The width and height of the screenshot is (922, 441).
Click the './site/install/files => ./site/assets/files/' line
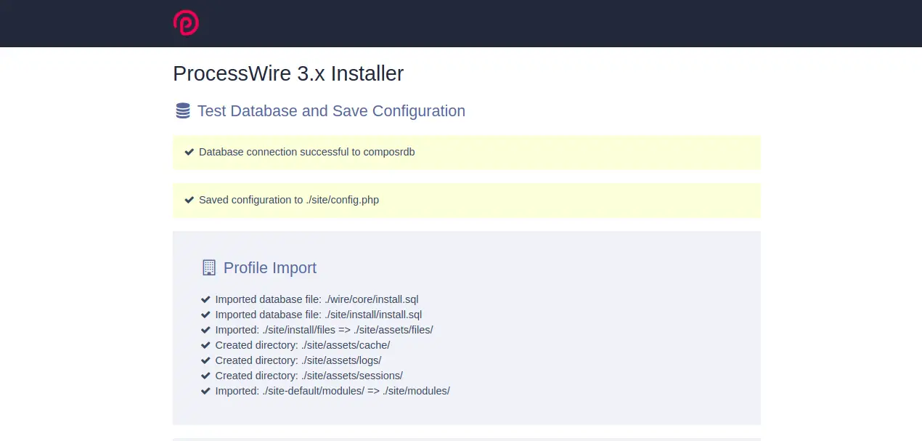tap(325, 330)
